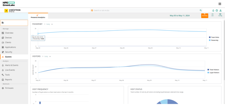Open the Passersby Daily dropdown

point(50,24)
